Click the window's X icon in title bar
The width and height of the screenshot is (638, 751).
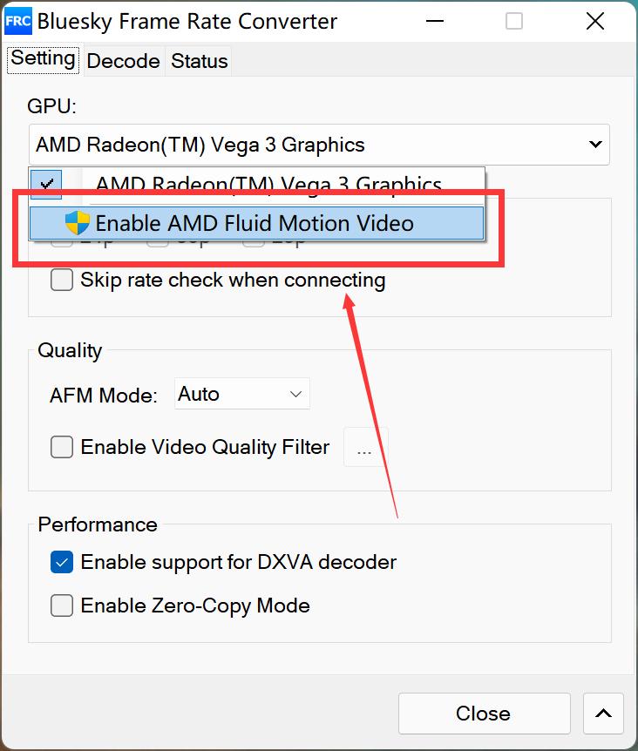(594, 21)
